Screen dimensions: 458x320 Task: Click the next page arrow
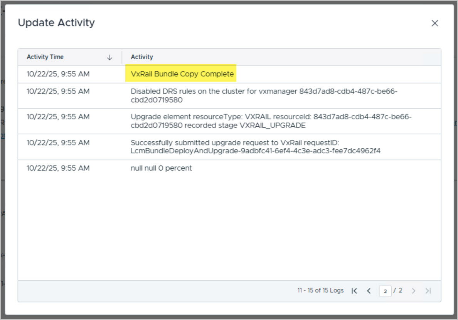(x=413, y=291)
